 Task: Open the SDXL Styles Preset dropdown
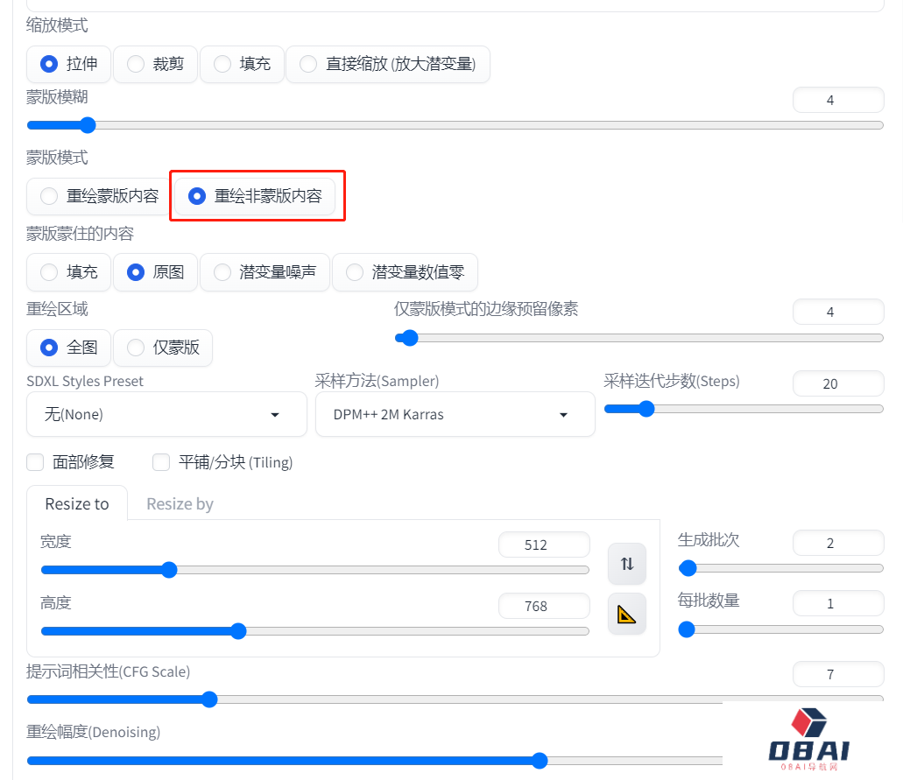(x=166, y=414)
